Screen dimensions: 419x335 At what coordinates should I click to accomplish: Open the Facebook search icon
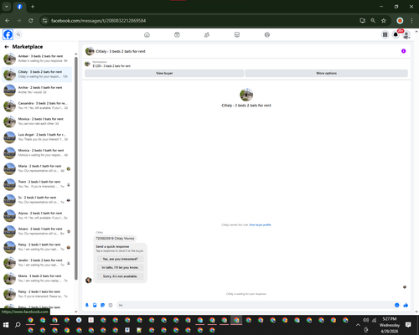[18, 34]
